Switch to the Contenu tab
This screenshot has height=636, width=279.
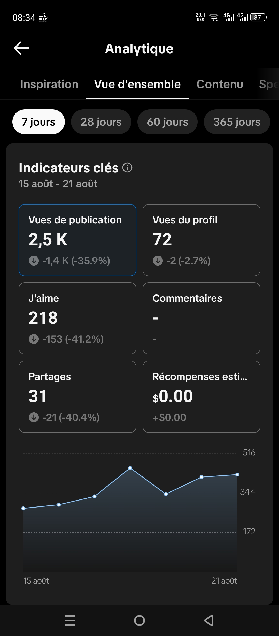coord(220,84)
